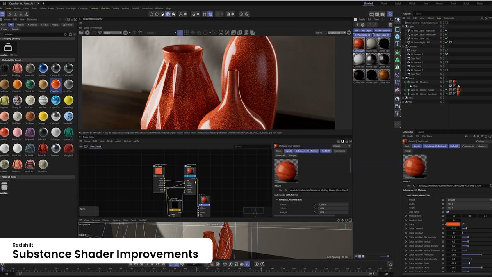Start the Redshift RenderView play button
Viewport: 492px width, 277px height.
[87, 33]
